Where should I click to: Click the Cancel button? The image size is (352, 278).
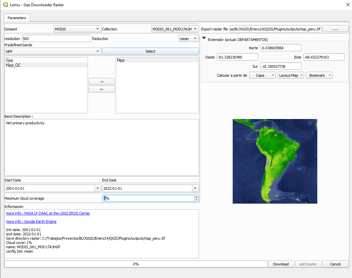(335, 264)
